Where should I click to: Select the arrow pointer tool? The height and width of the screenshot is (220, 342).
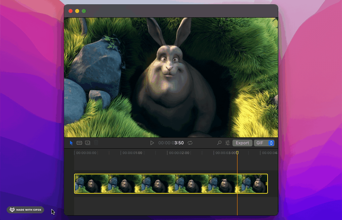[71, 143]
